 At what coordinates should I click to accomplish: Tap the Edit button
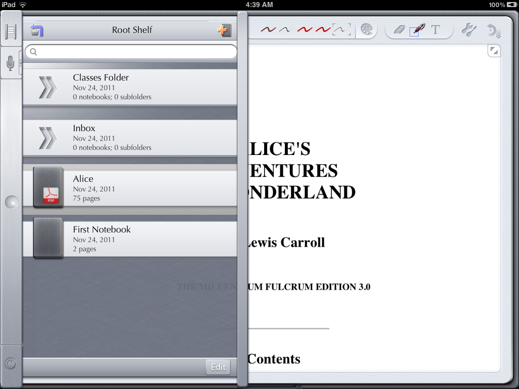(x=218, y=367)
